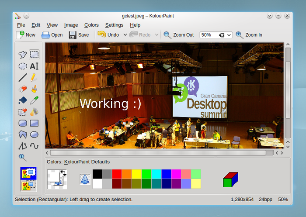Select the Polygon tool

coord(23,134)
